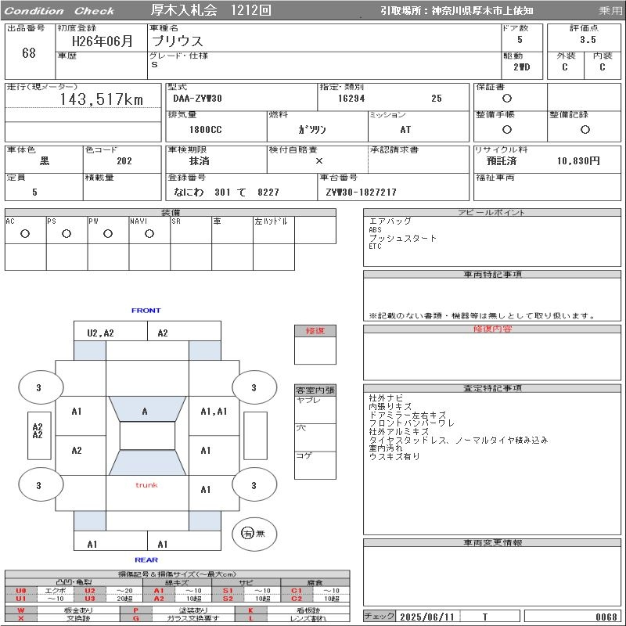
Task: Click the displacement '1800CC'
Action: 205,130
